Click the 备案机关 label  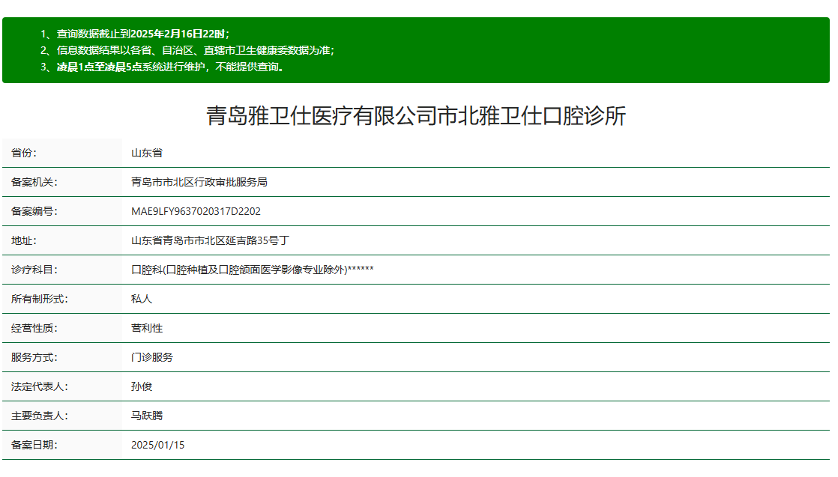pos(34,182)
